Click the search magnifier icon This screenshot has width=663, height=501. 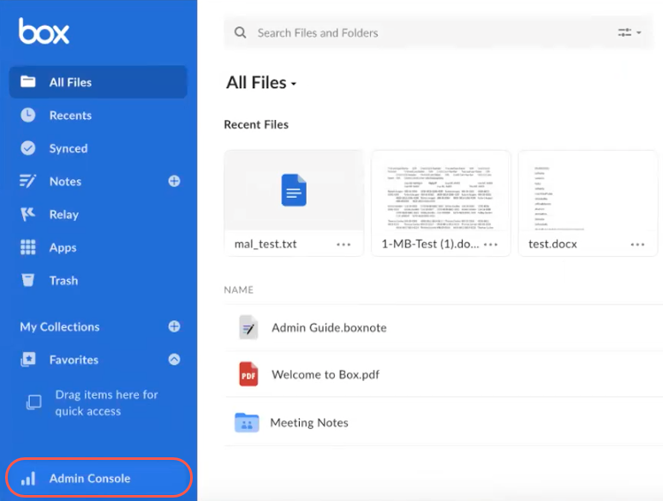coord(240,33)
